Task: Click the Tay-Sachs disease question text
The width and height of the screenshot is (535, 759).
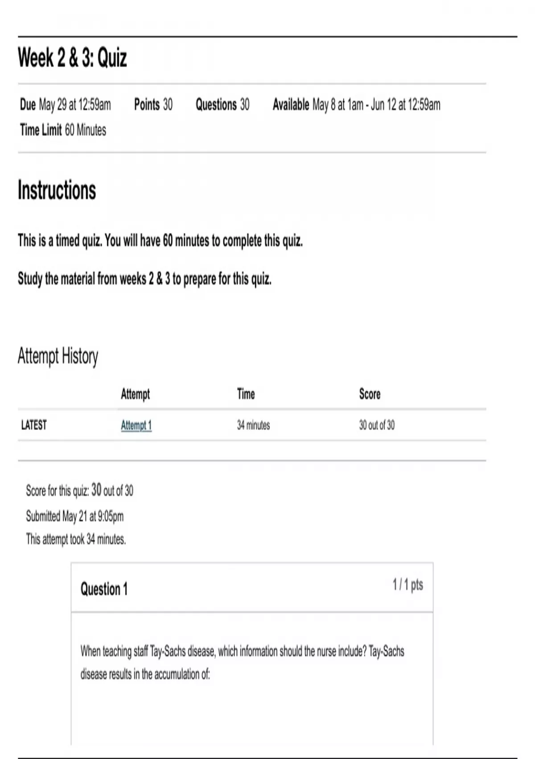Action: click(x=243, y=663)
